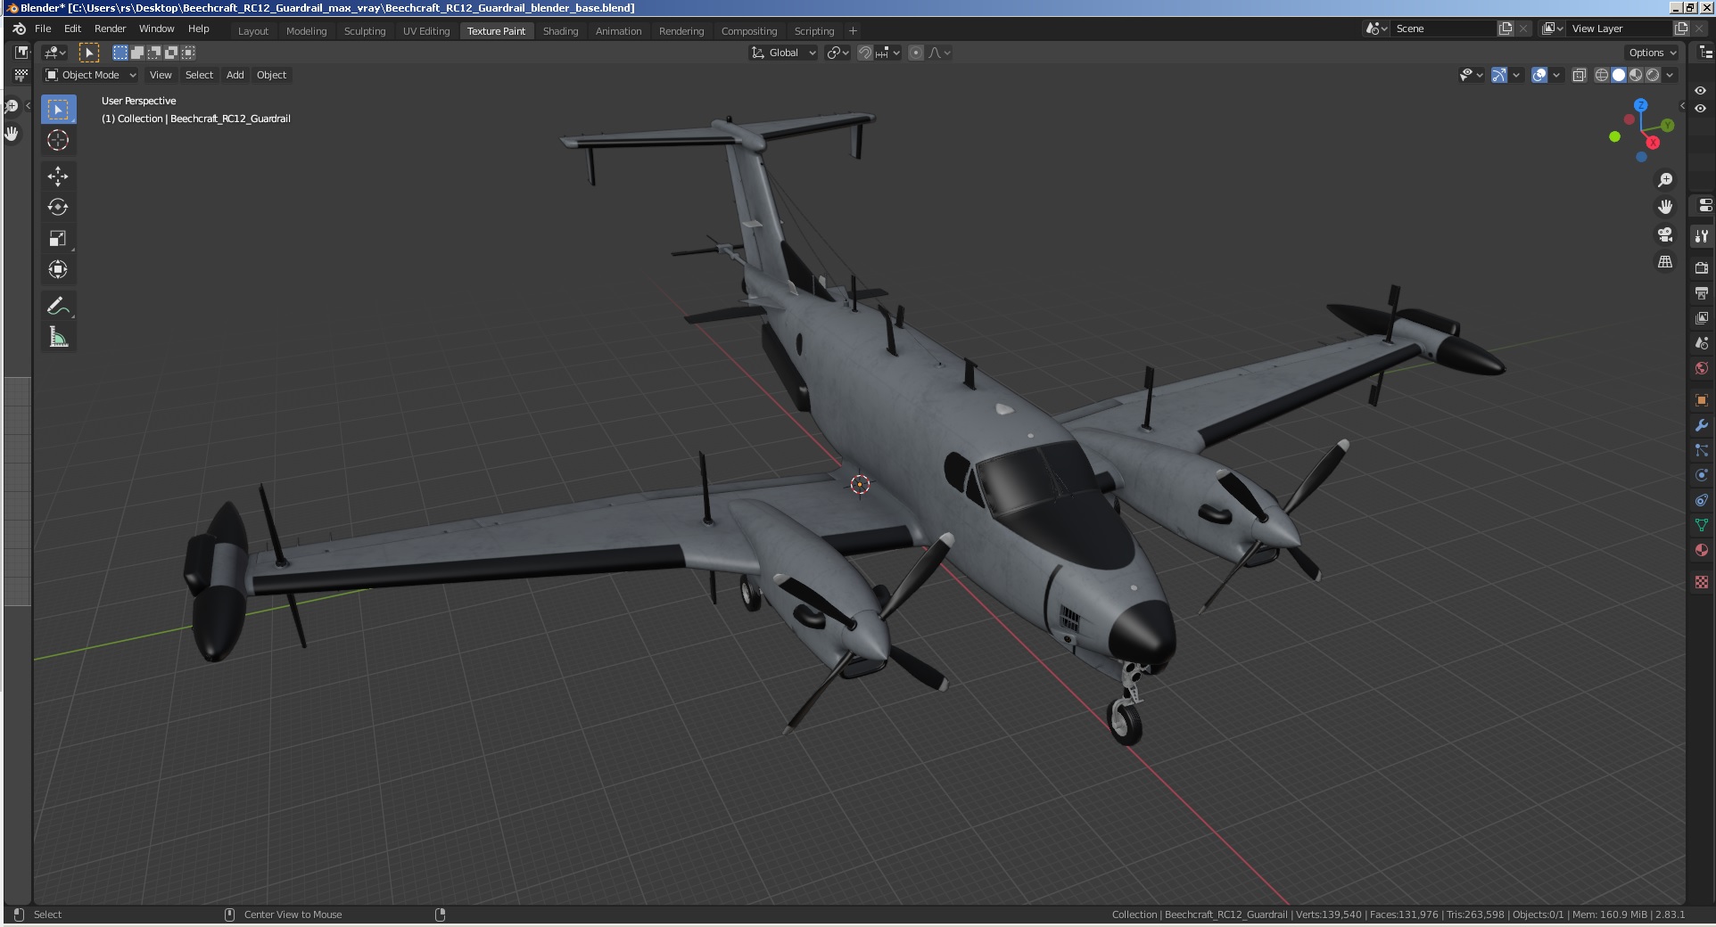
Task: Switch to Wireframe viewport shading
Action: [x=1602, y=75]
